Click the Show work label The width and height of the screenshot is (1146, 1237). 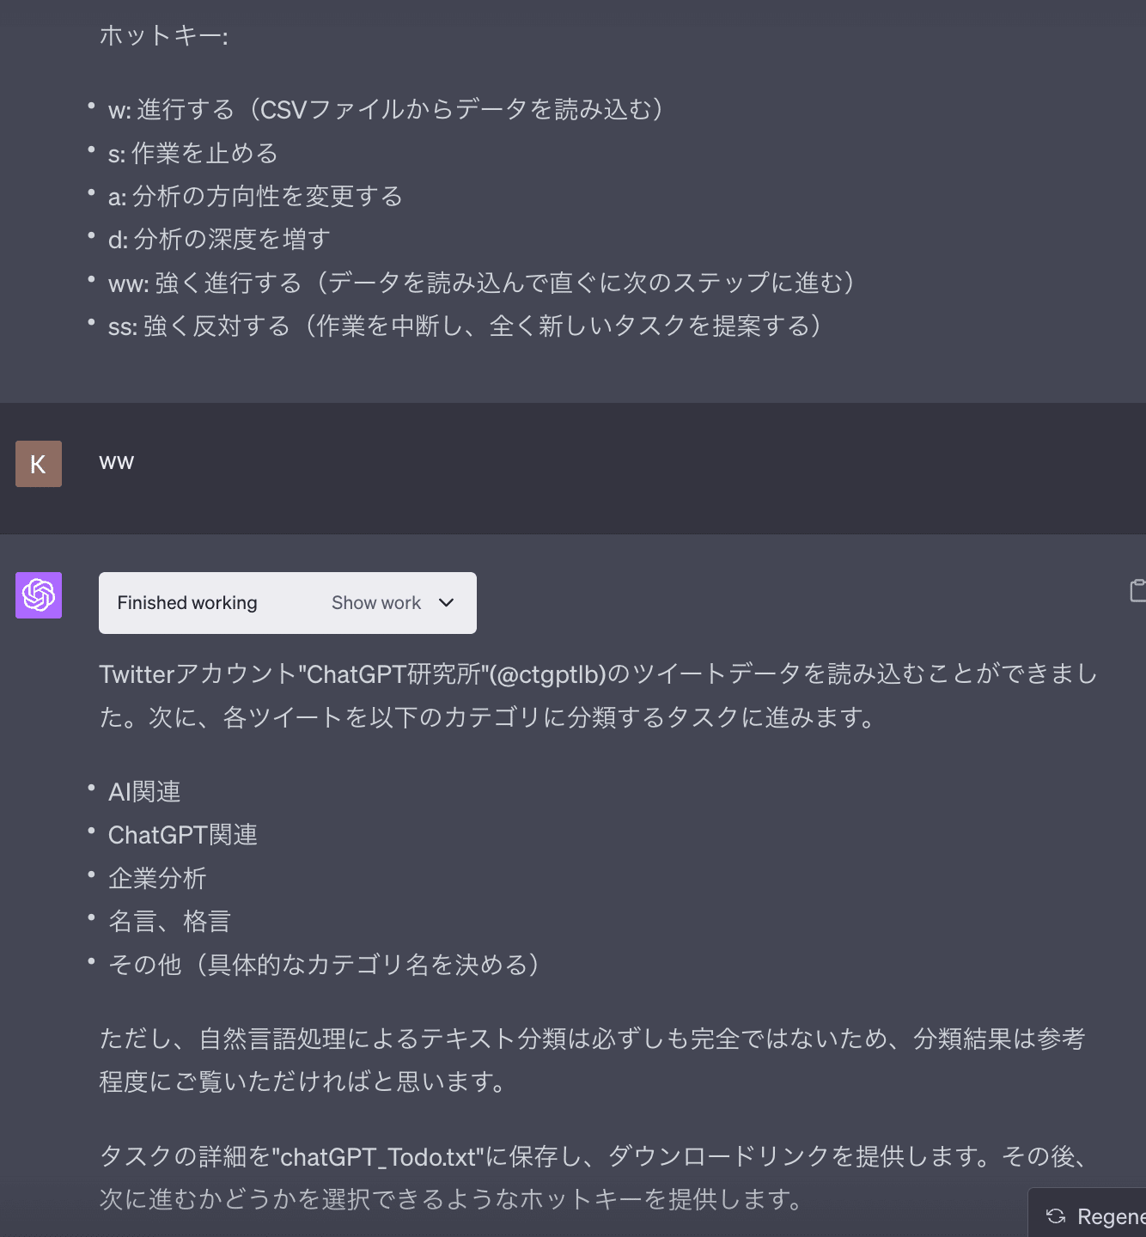click(376, 603)
